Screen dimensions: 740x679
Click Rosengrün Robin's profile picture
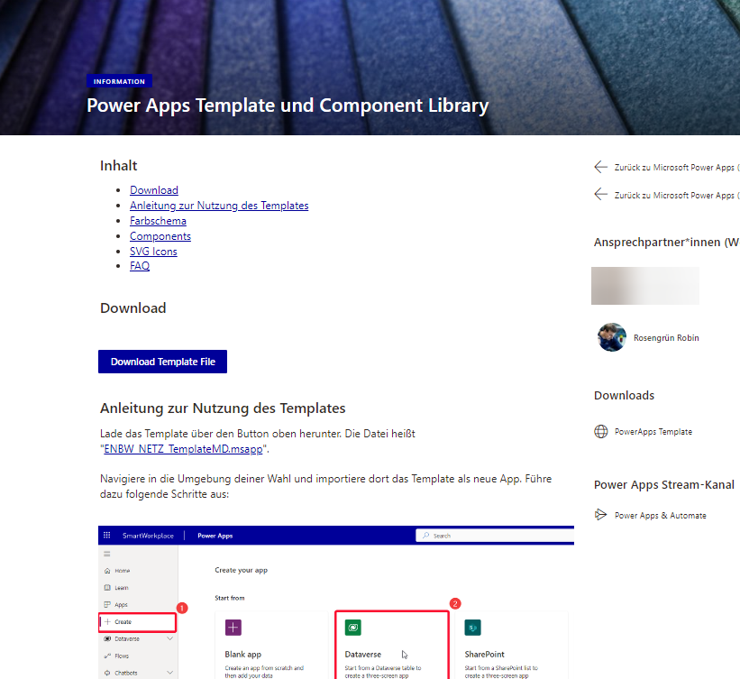click(612, 337)
